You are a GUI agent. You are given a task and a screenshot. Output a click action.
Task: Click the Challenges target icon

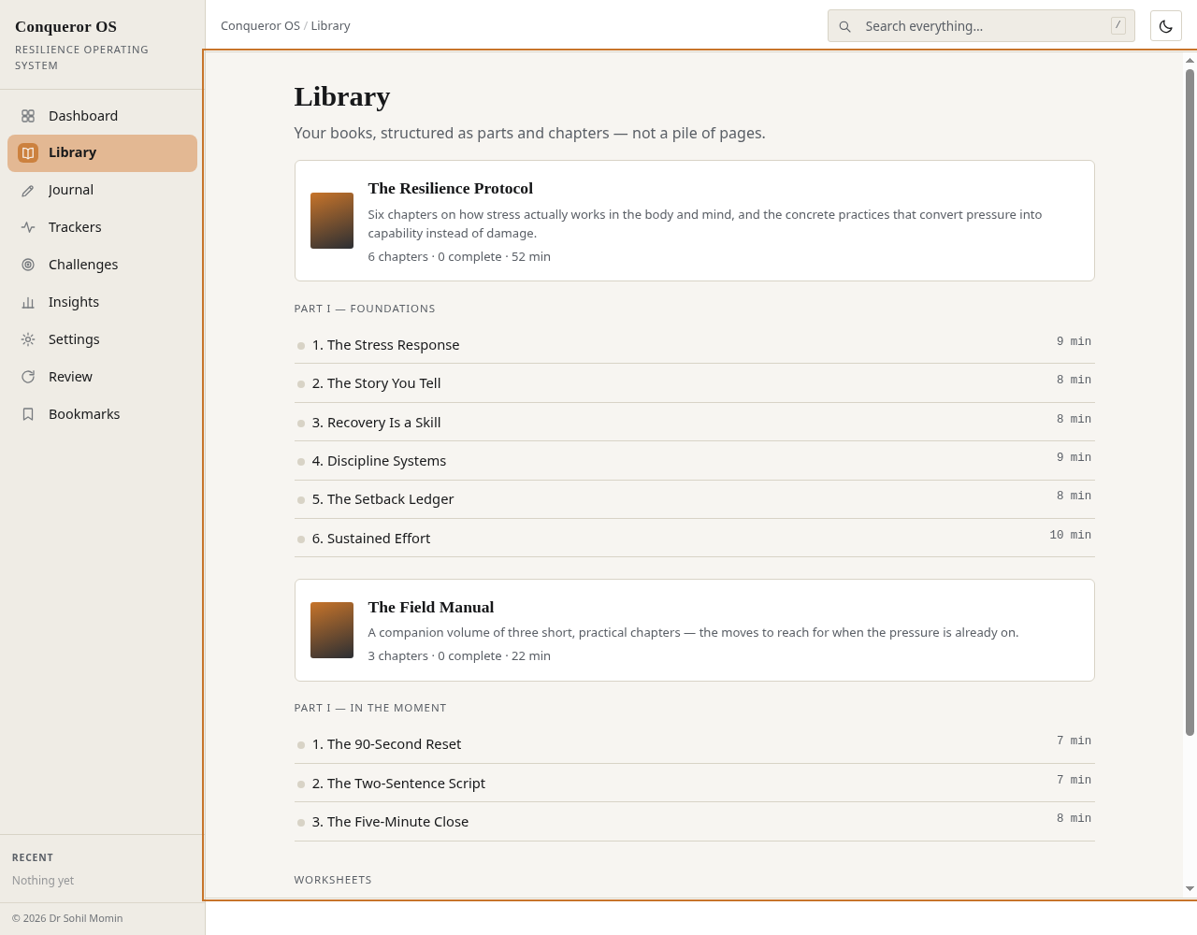coord(28,265)
